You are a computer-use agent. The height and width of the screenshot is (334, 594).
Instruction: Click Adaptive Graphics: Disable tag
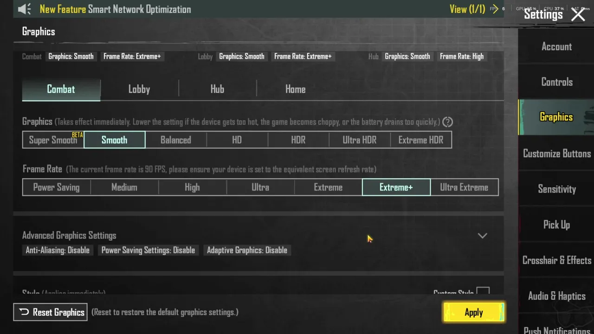pyautogui.click(x=247, y=250)
